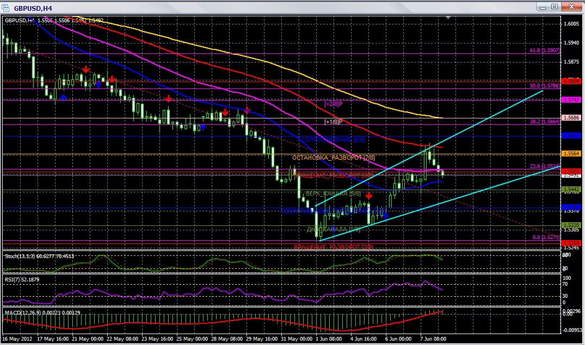Click the 1.5875 price scale value
This screenshot has height=345, width=585.
571,61
